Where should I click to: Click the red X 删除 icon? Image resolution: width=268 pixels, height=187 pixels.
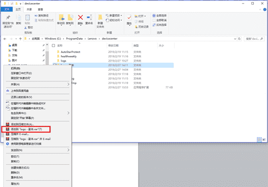[80, 17]
